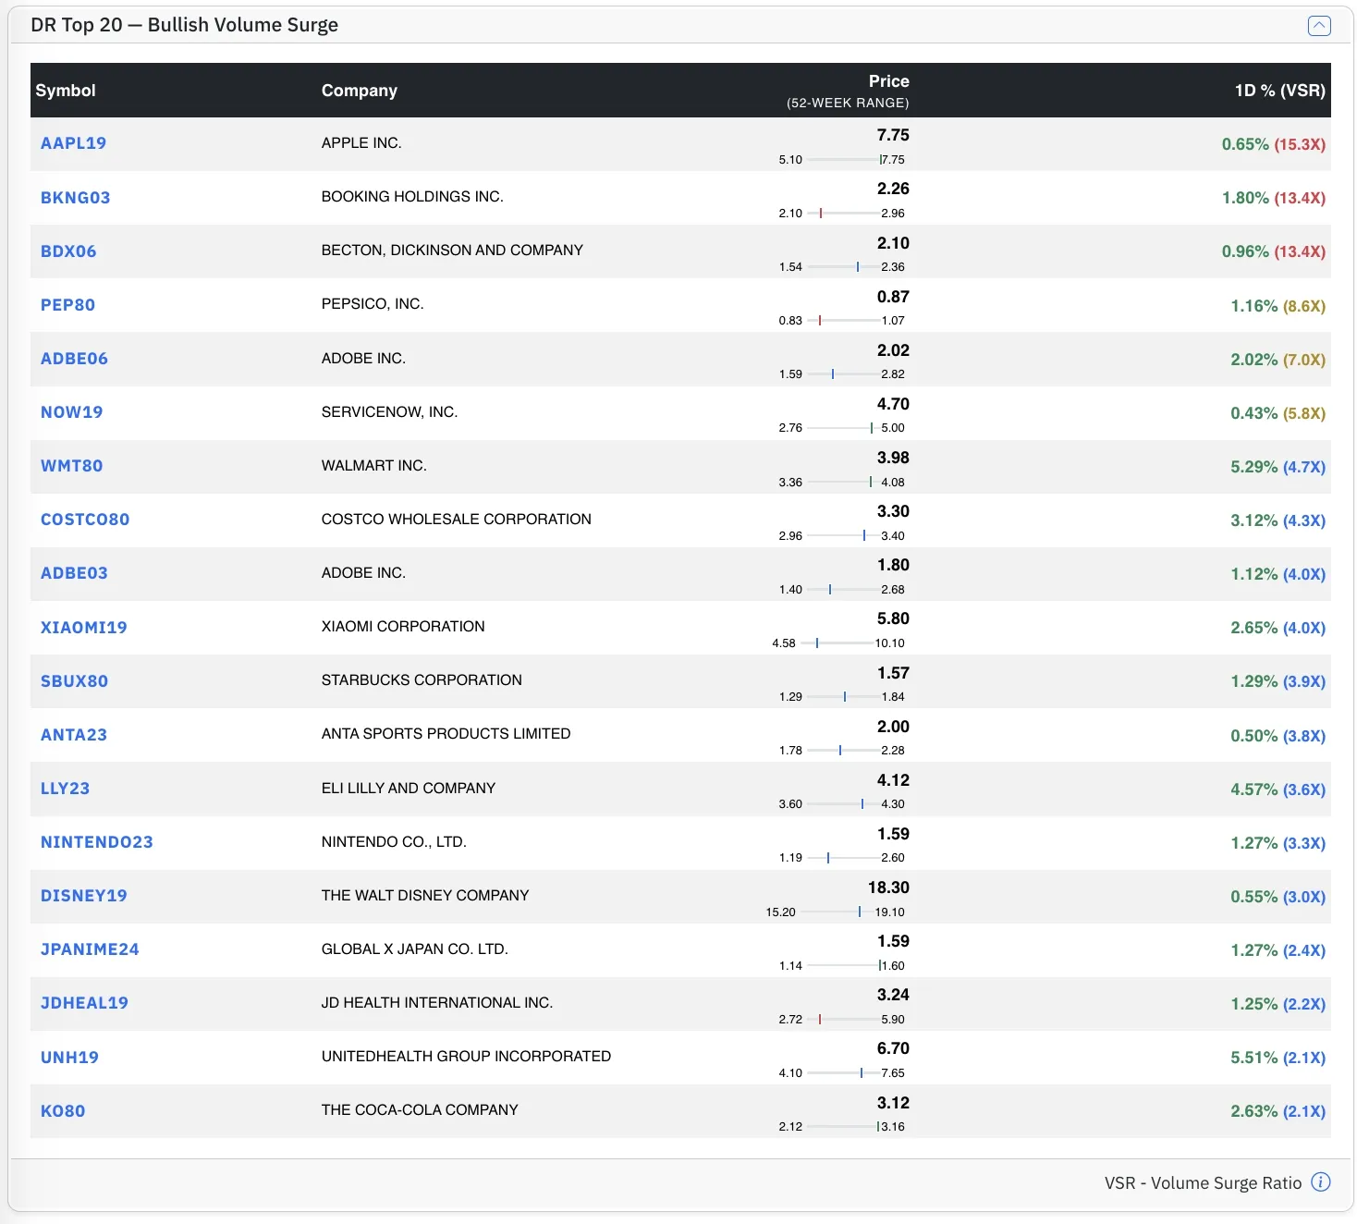The height and width of the screenshot is (1224, 1357).
Task: Open the DISNEY19 symbol link
Action: point(84,895)
